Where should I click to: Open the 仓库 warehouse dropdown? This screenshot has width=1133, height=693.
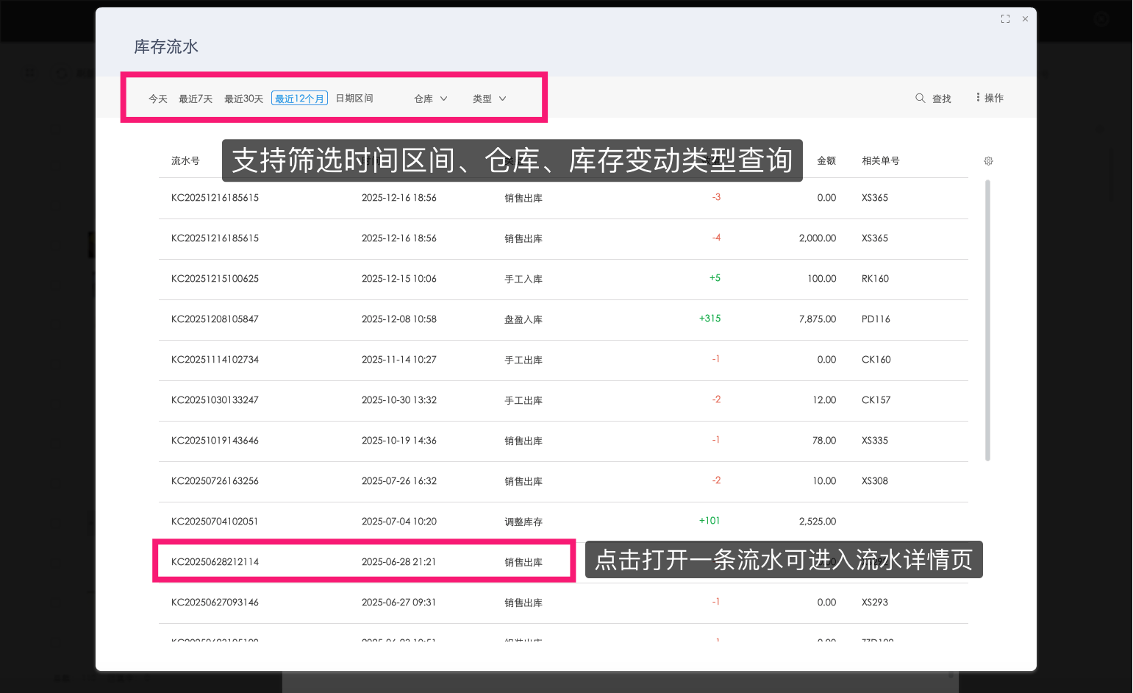click(429, 98)
